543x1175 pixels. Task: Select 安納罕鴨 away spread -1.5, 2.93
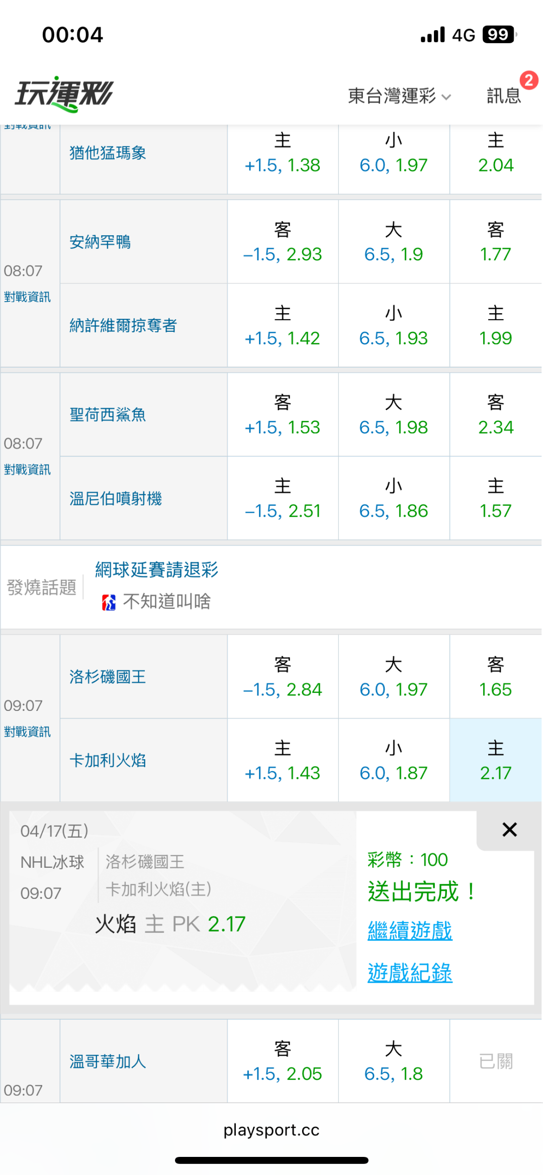point(283,242)
